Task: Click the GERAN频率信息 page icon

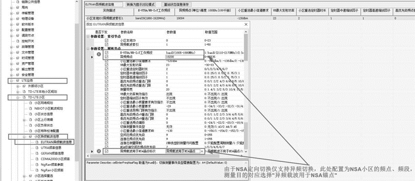Action: pos(37,153)
